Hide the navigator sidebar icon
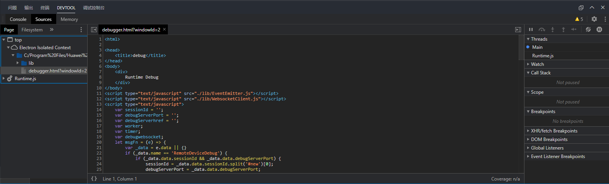Screen dimensions: 609x184 94,29
